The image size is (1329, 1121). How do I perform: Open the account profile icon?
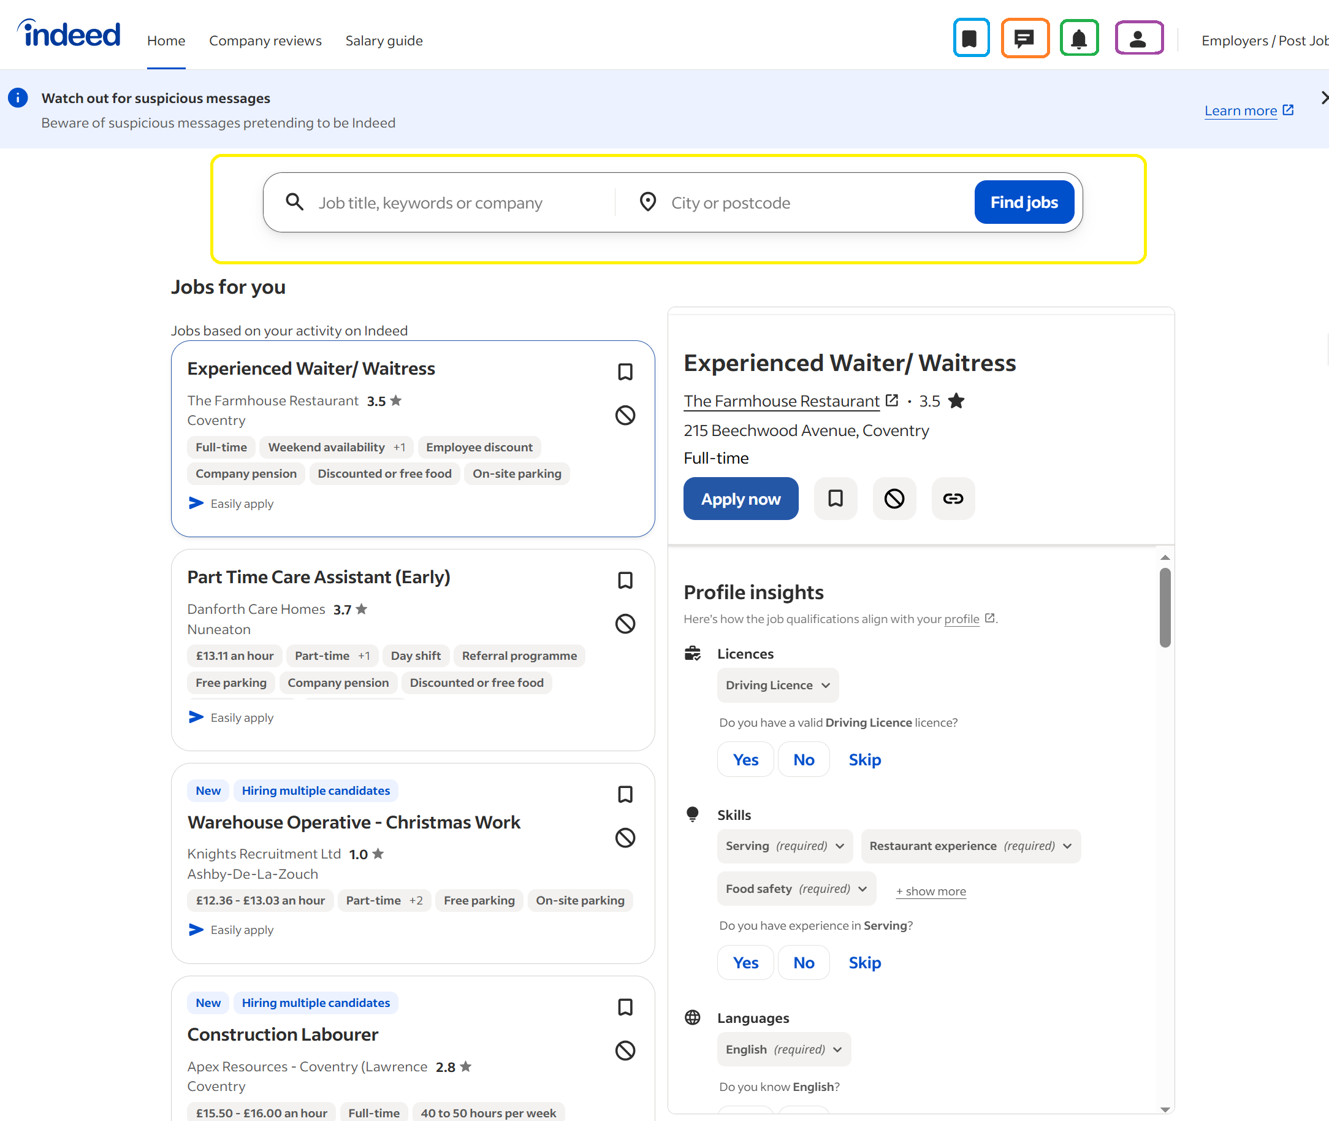[x=1138, y=39]
